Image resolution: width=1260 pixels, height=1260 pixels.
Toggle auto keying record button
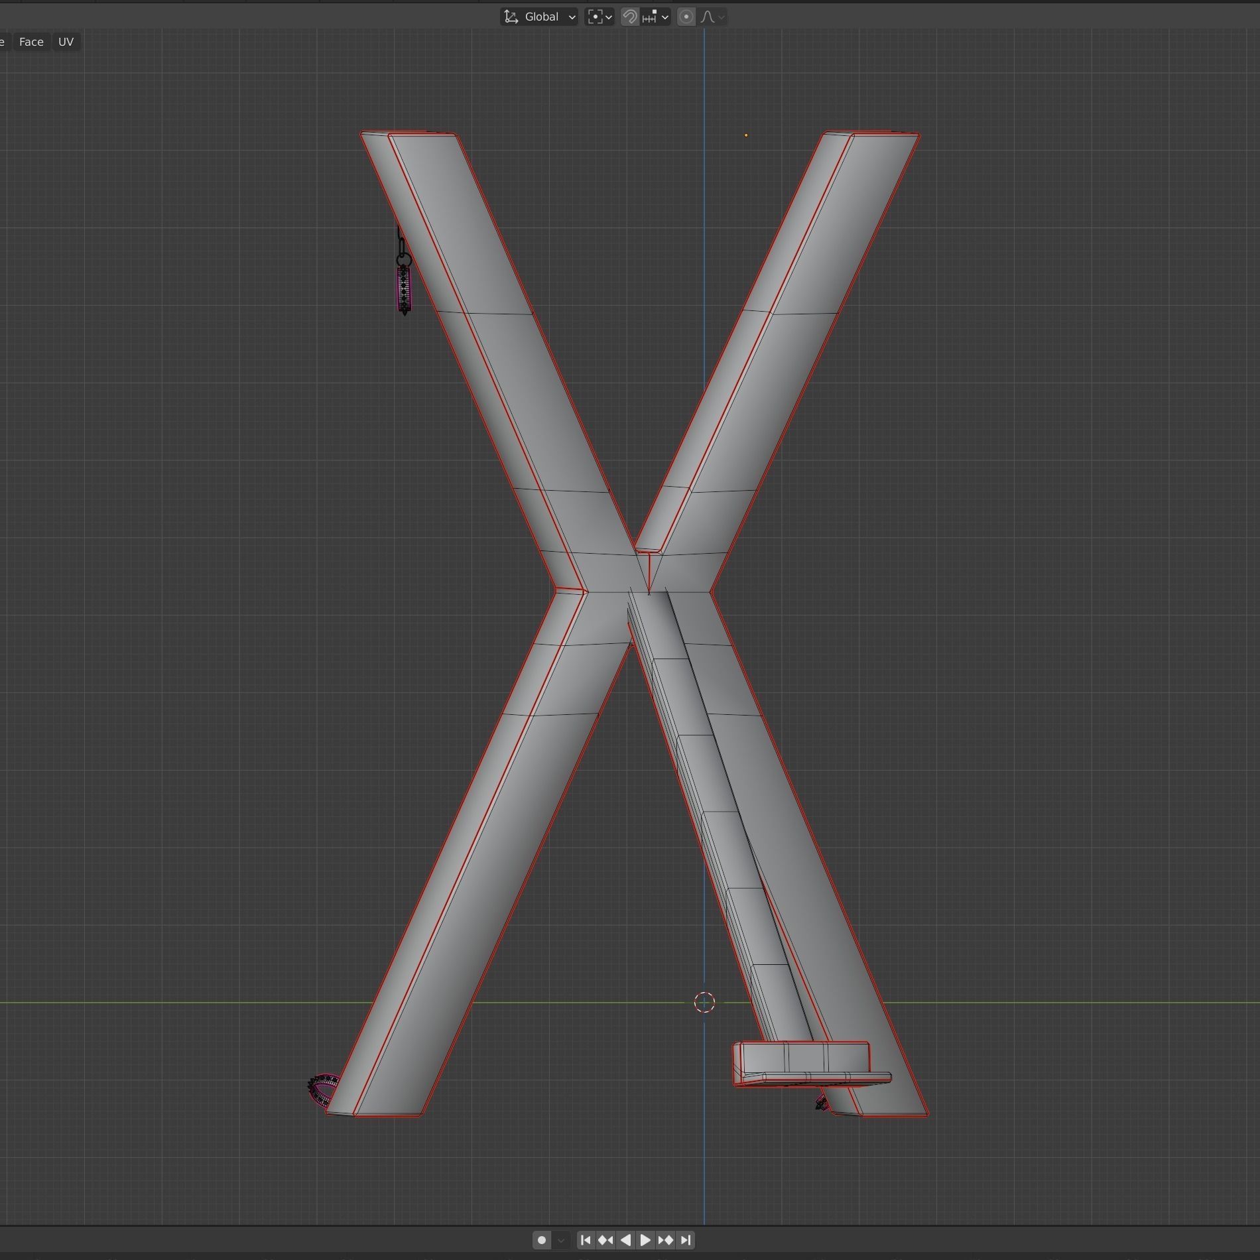[x=542, y=1240]
